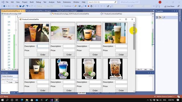
Task: Click the Property Pages wrench icon
Action: tap(164, 18)
